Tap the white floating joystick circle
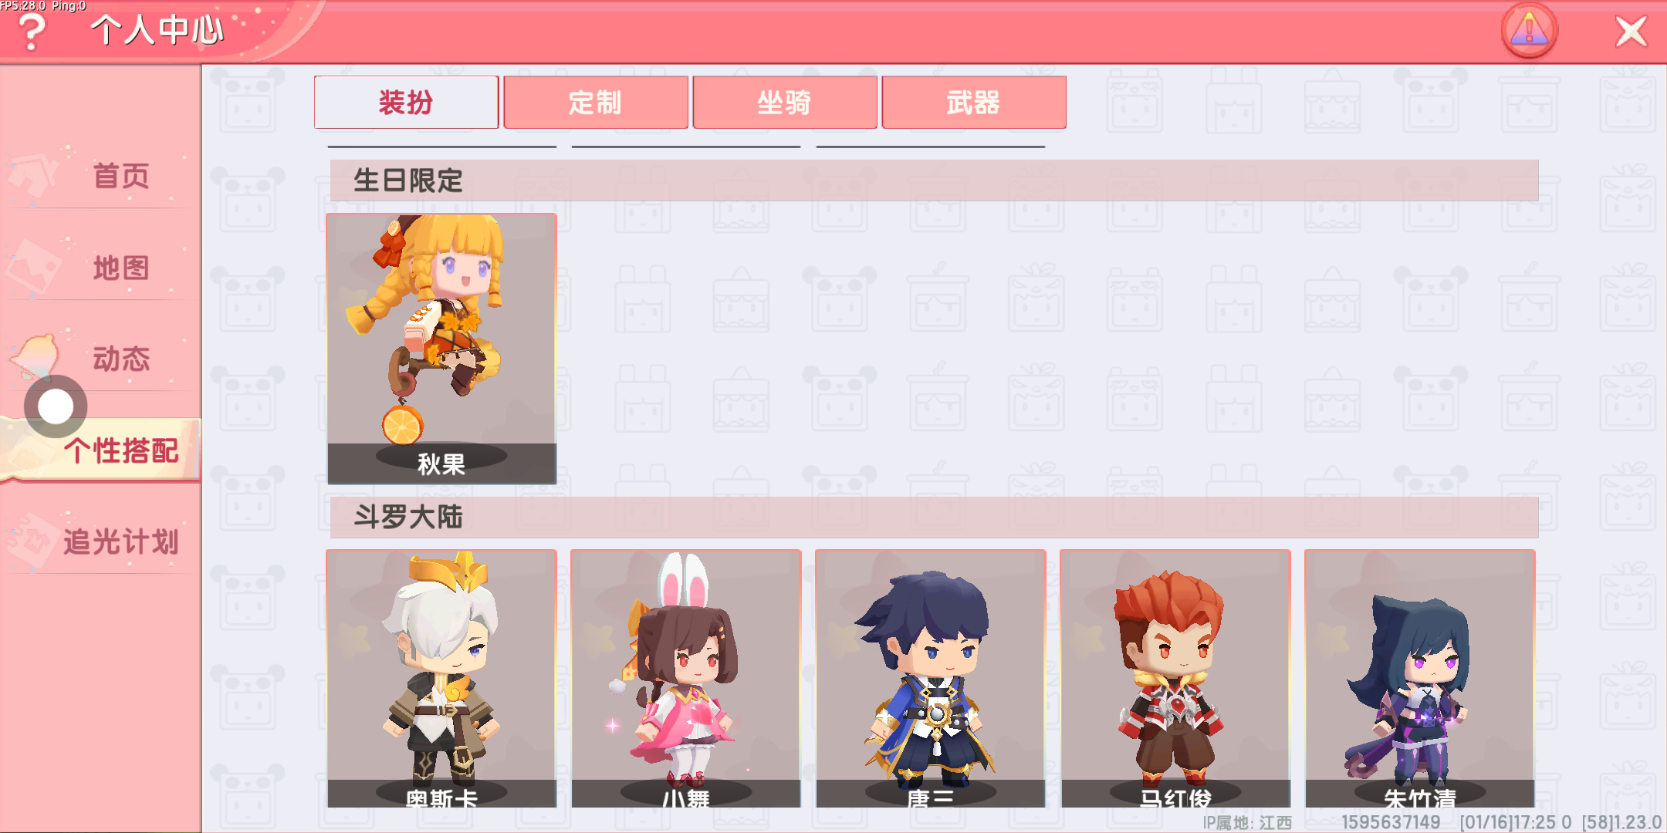 [x=56, y=406]
